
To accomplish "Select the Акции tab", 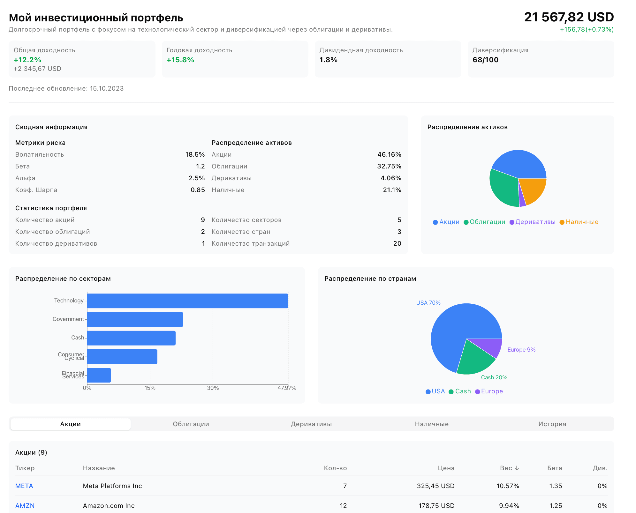I will pos(71,424).
